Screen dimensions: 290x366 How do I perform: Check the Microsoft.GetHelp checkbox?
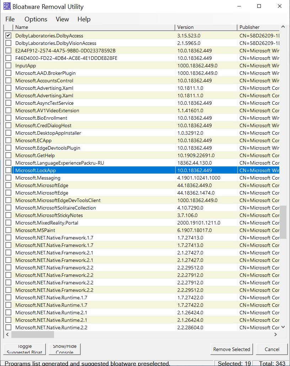9,155
